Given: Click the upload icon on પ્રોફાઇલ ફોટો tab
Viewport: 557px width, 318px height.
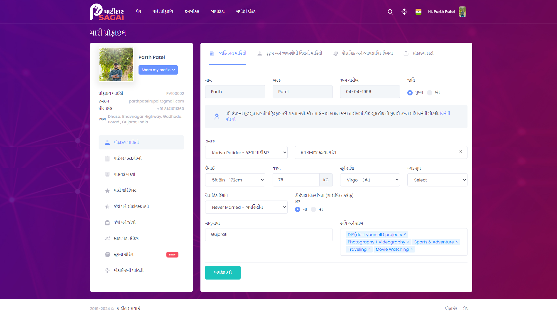Looking at the screenshot, I should tap(406, 53).
